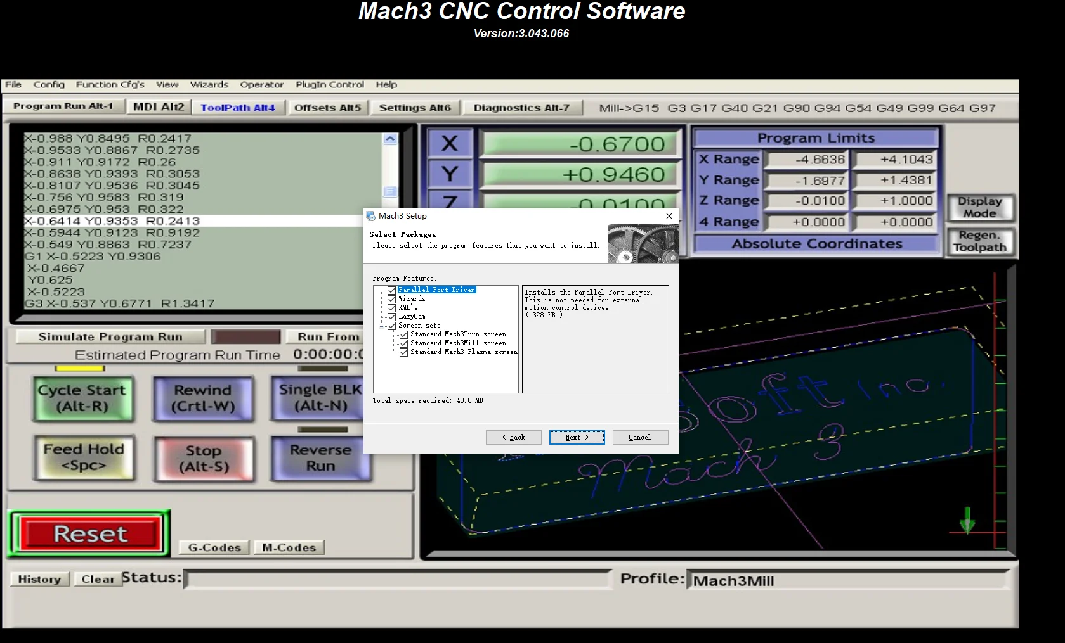Uncheck the Parallel Port Driver checkbox
This screenshot has height=643, width=1065.
click(x=392, y=290)
